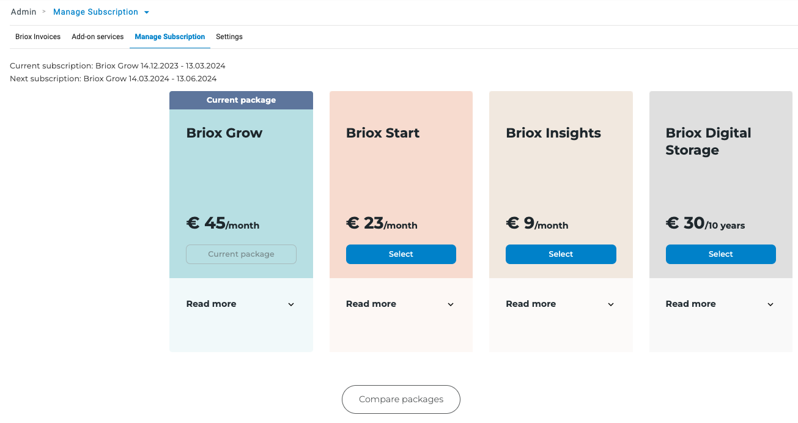The height and width of the screenshot is (423, 798).
Task: Click the Compare packages button
Action: coord(401,399)
